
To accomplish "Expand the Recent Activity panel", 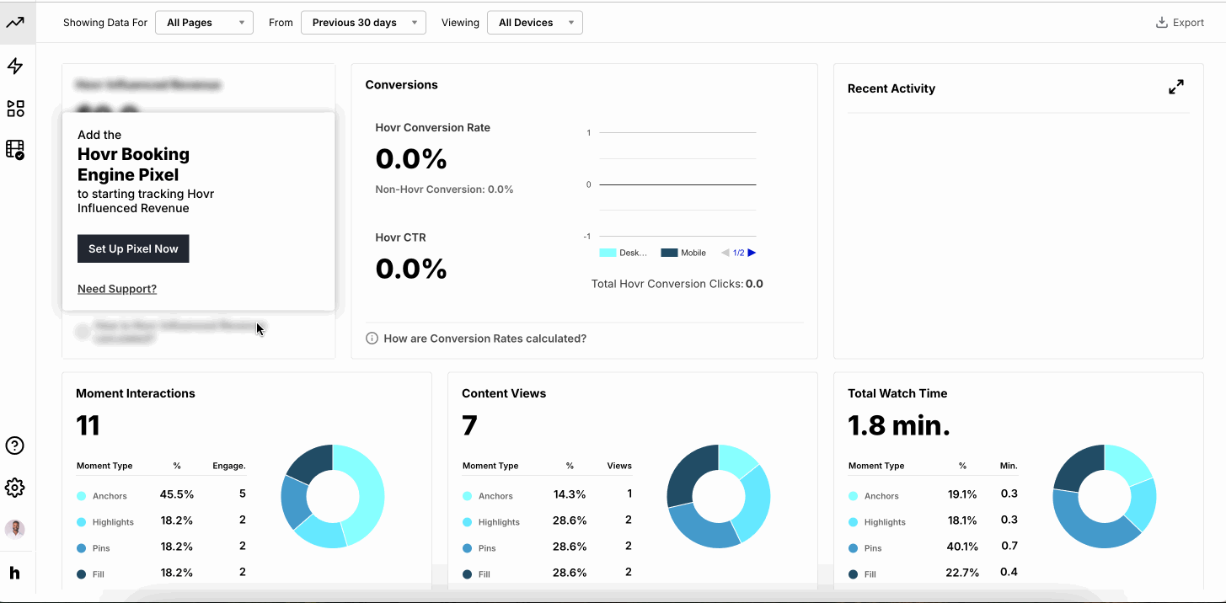I will [1176, 87].
